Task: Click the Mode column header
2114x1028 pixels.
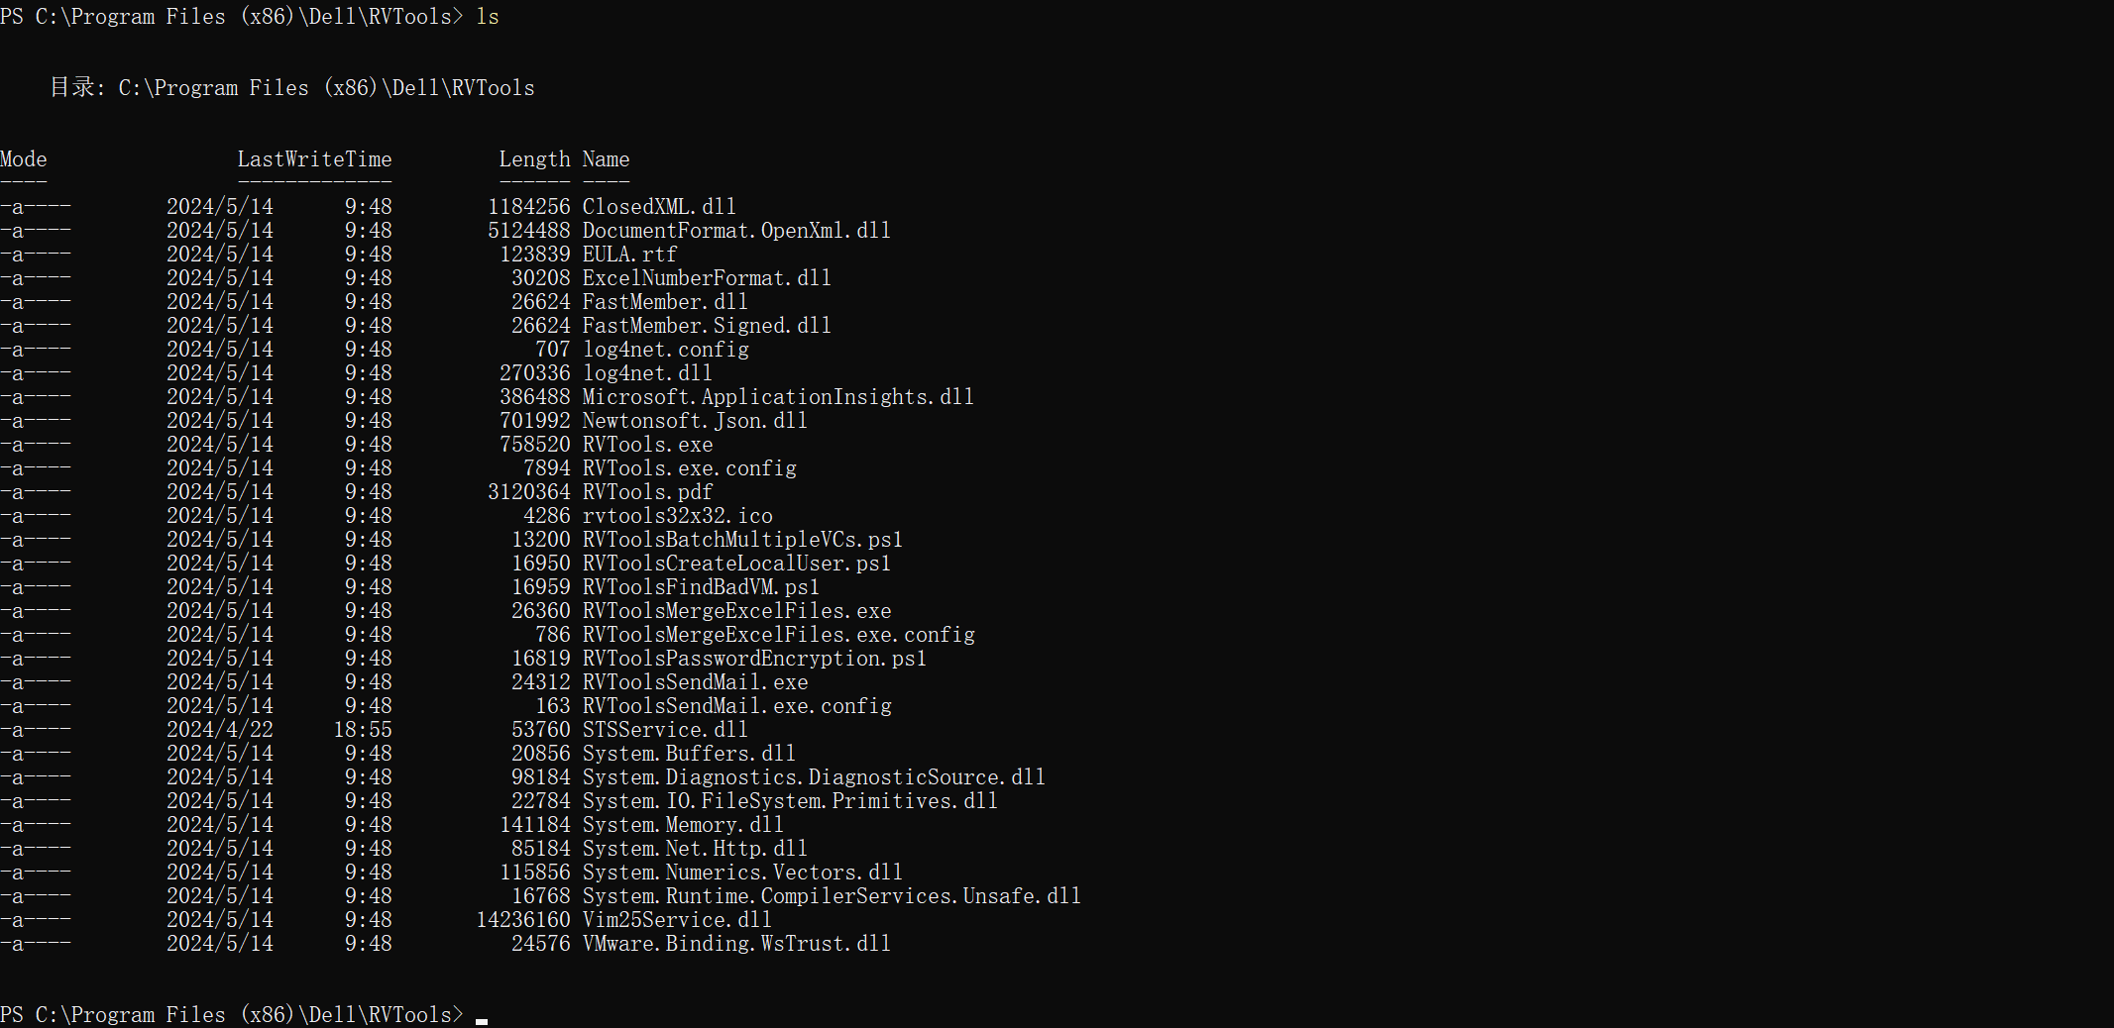Action: (x=24, y=159)
